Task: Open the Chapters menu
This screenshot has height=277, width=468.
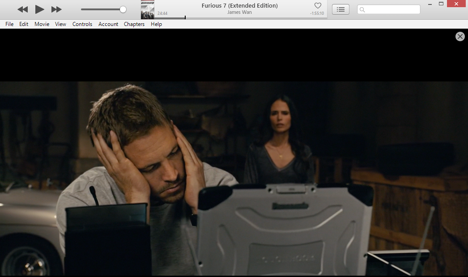Action: coord(134,24)
